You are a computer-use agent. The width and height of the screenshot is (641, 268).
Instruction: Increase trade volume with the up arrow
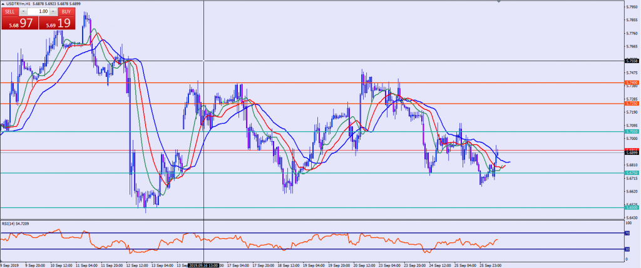53,12
